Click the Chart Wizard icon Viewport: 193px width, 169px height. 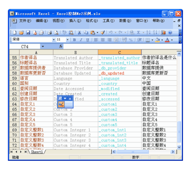[x=163, y=33]
